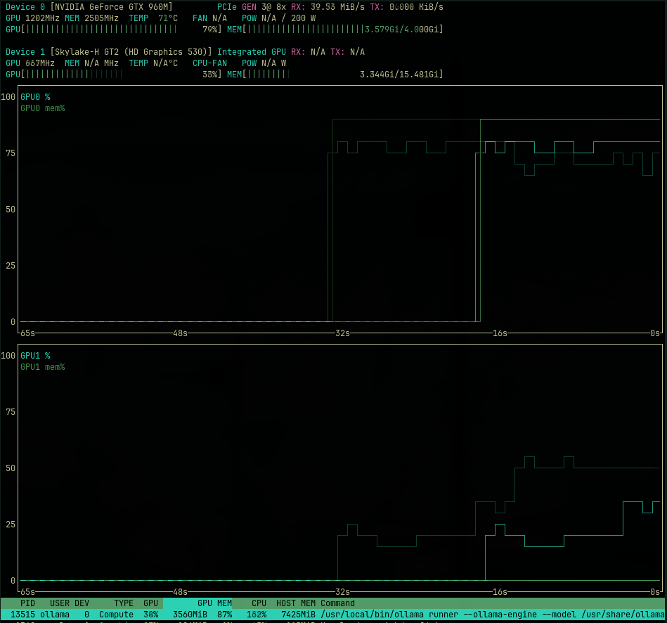
Task: Click the POW N/A / 200 W reading
Action: (278, 18)
